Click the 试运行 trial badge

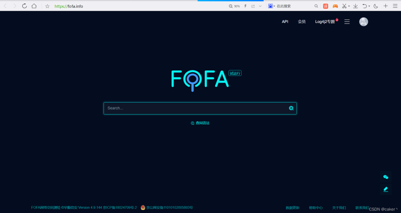(235, 73)
